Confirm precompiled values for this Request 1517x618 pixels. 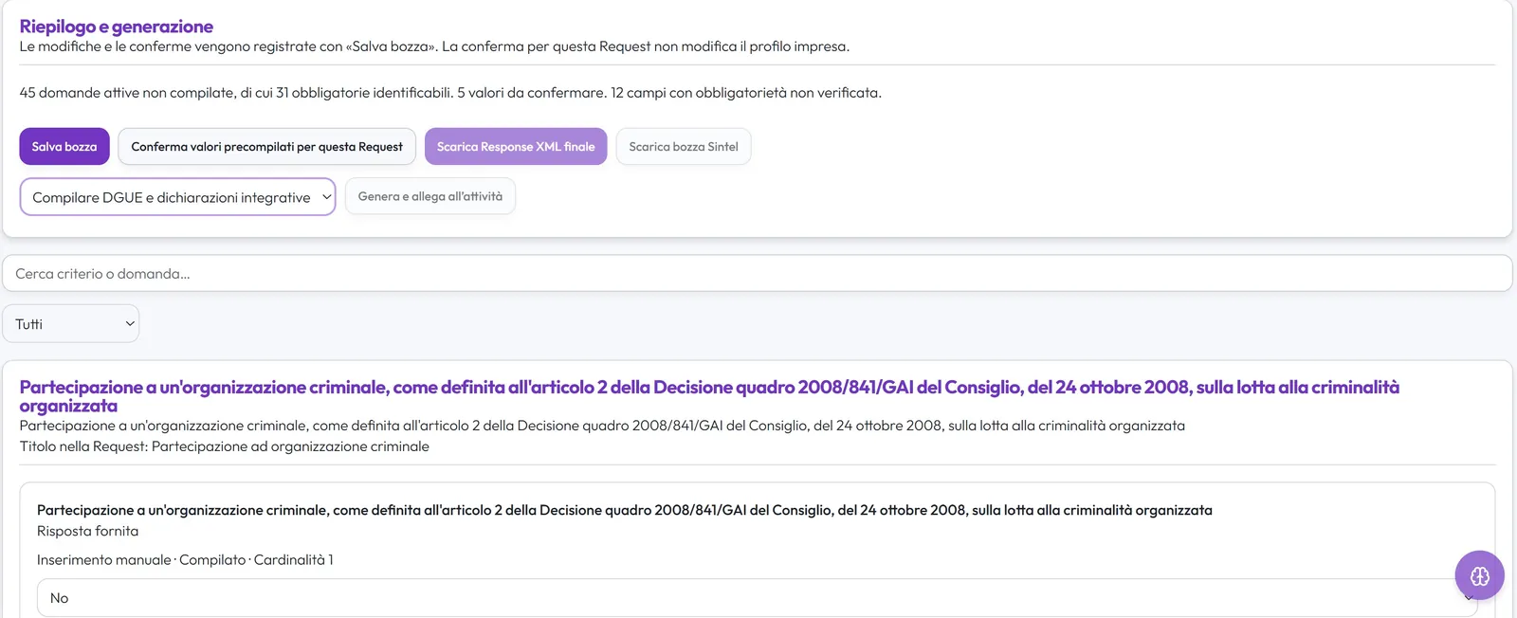[266, 147]
